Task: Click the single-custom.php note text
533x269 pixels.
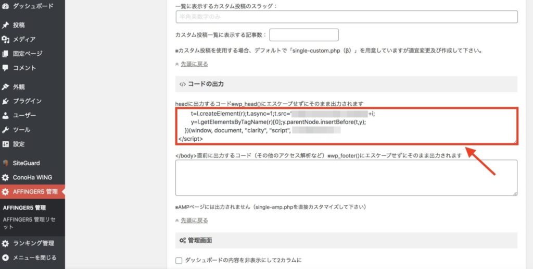Action: 329,51
